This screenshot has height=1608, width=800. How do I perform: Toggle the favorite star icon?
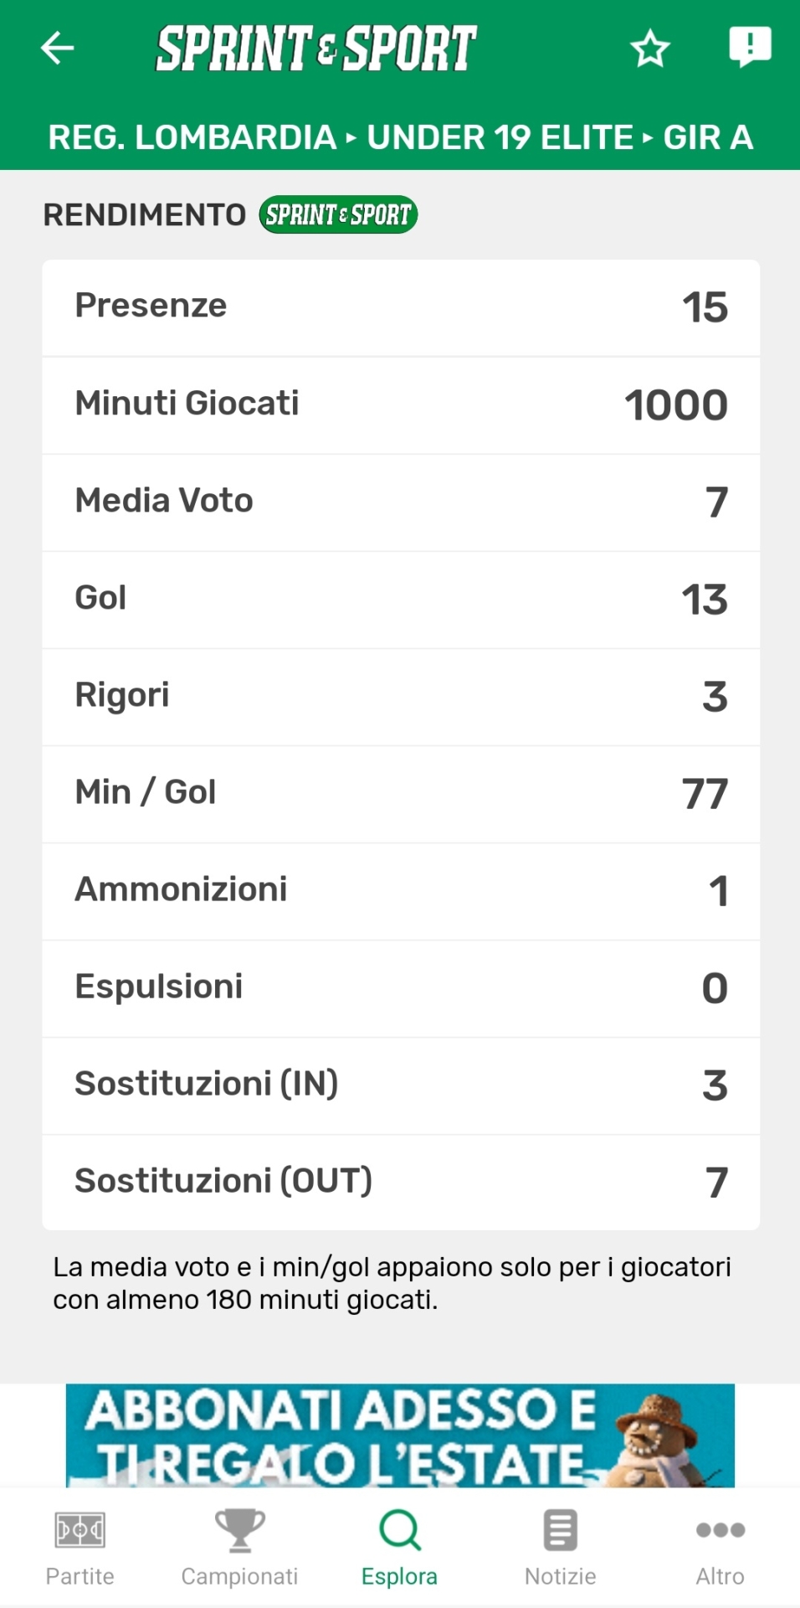(x=649, y=49)
